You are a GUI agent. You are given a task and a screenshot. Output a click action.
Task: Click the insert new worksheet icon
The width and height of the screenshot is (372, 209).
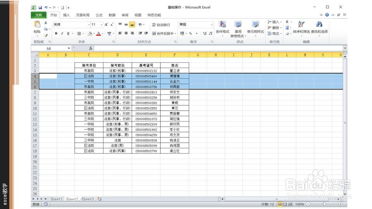100,199
